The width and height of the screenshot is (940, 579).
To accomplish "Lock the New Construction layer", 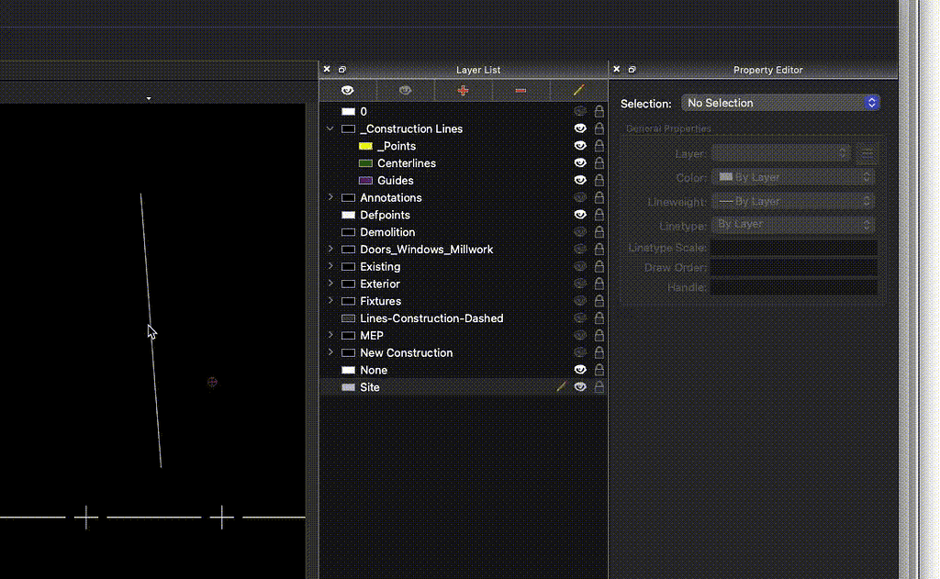I will [599, 352].
